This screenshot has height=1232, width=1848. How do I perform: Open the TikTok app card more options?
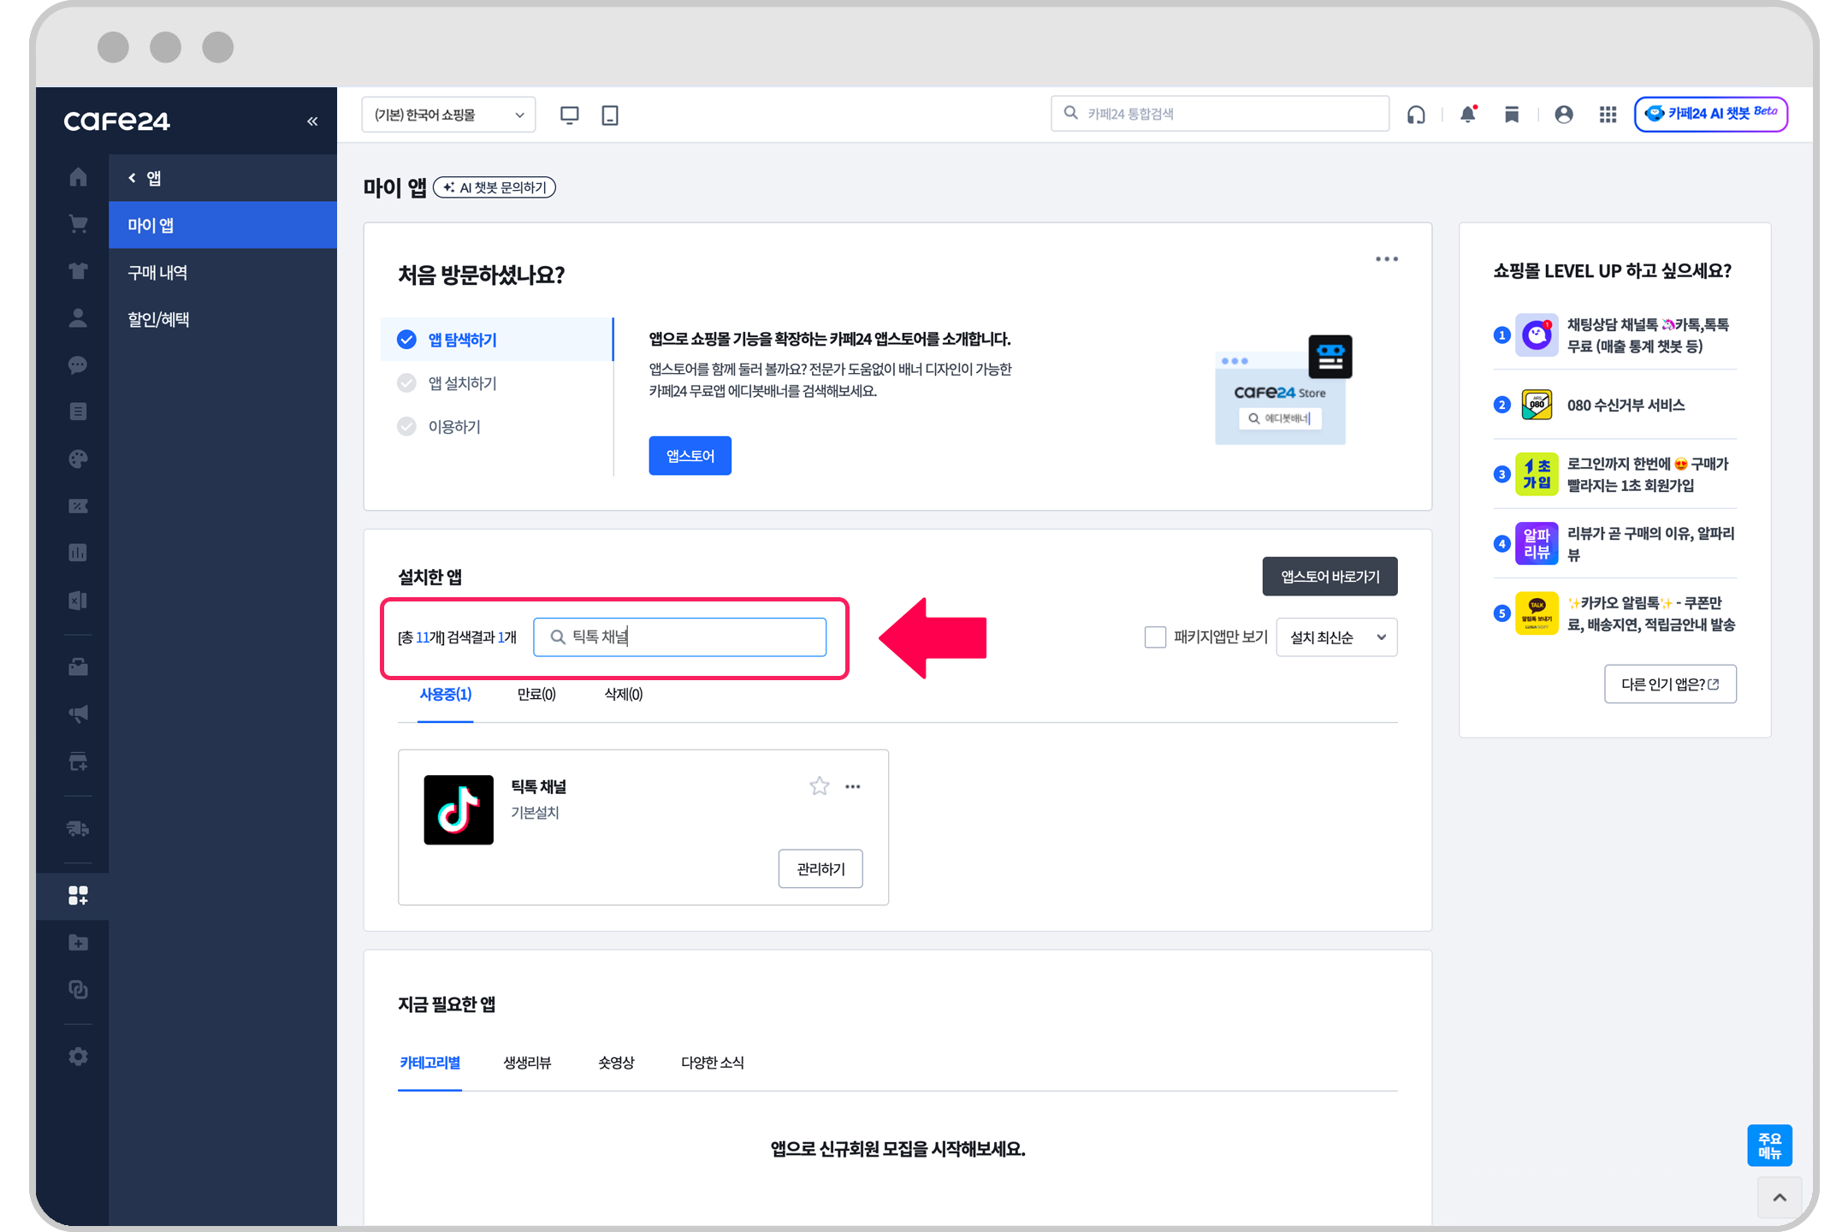[x=853, y=786]
